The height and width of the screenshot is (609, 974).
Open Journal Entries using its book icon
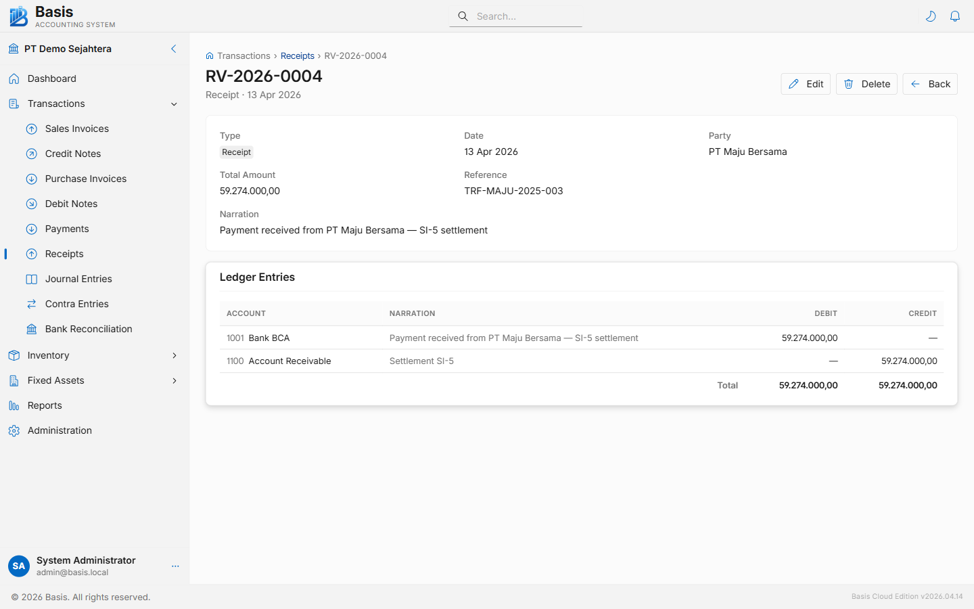click(x=32, y=279)
